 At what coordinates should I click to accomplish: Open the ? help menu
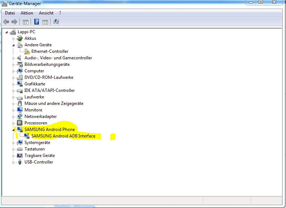60,13
